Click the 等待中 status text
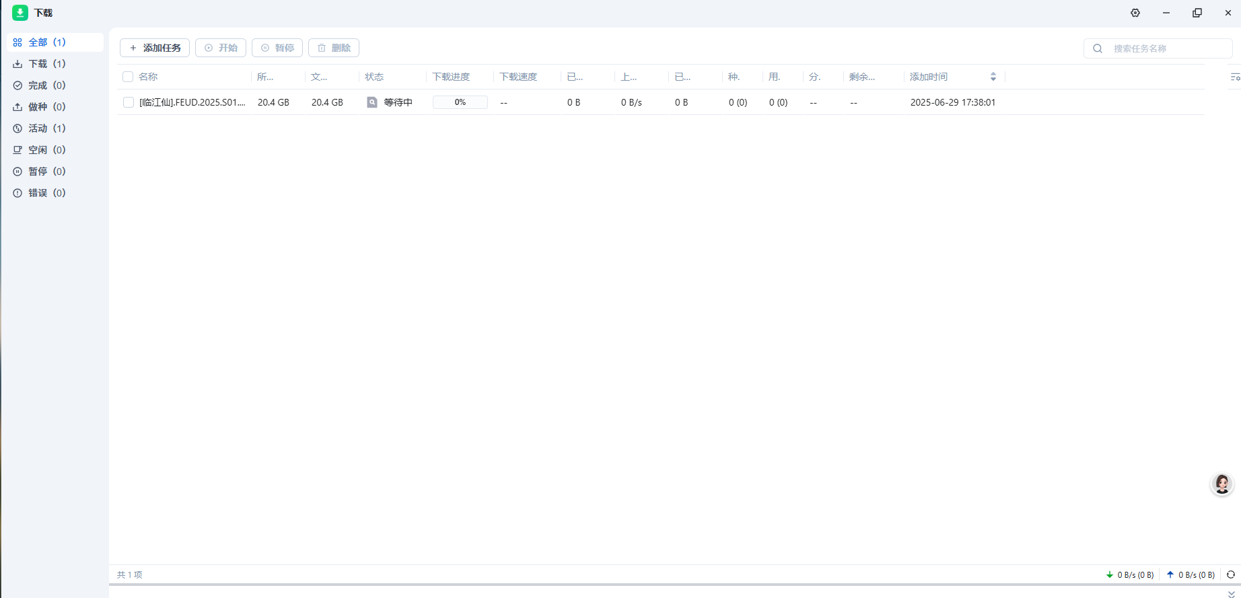 click(398, 102)
